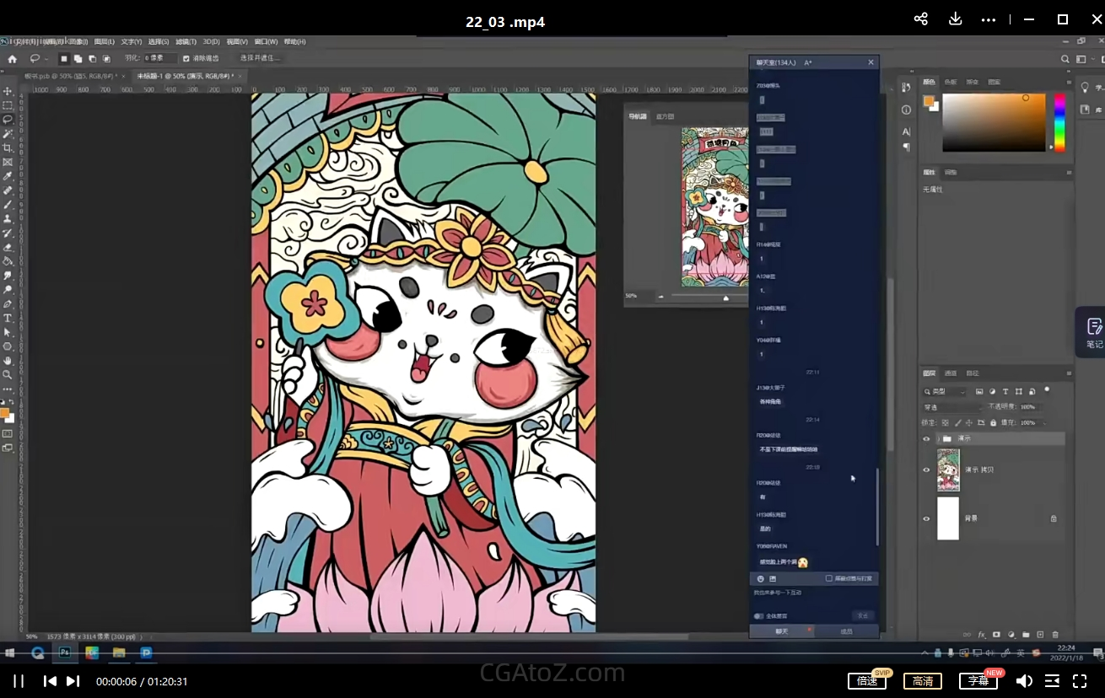Click the 选择并遮住 button

[x=260, y=58]
